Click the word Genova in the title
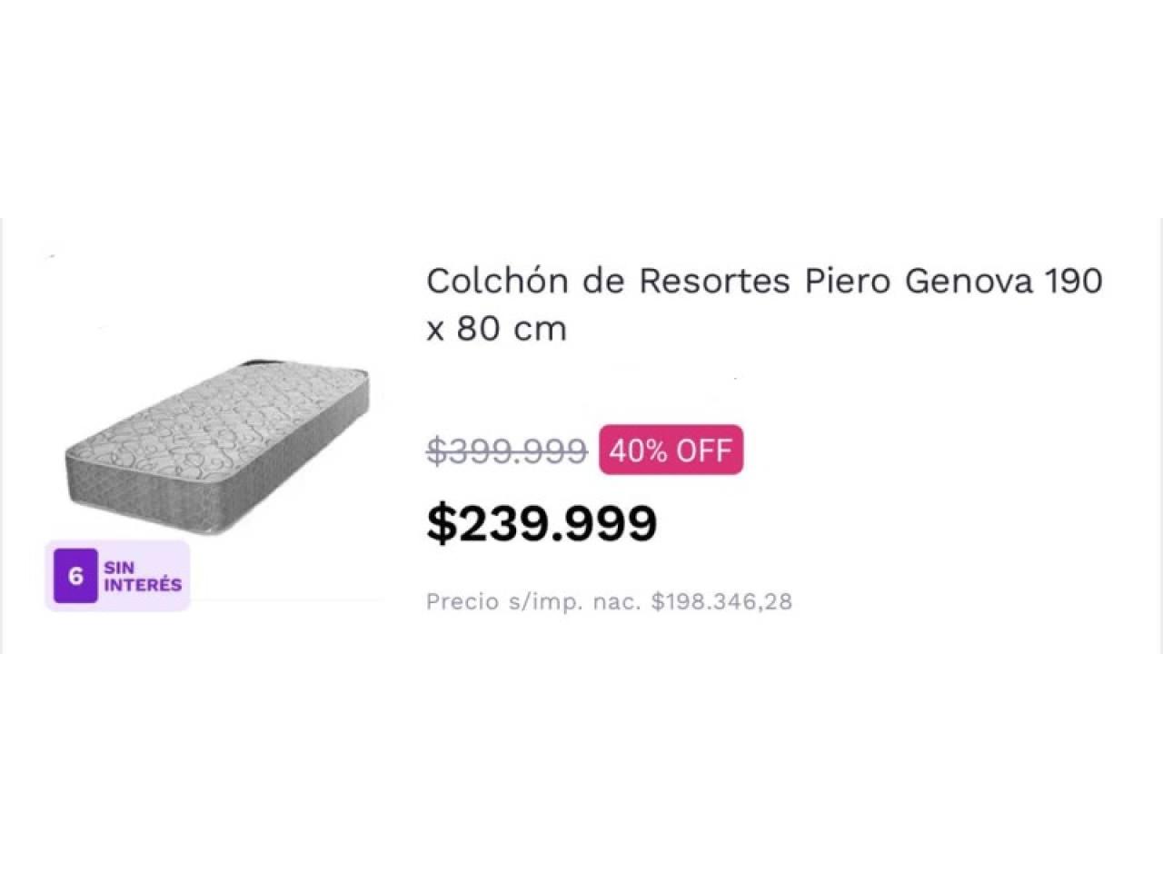1163x872 pixels. (x=969, y=281)
